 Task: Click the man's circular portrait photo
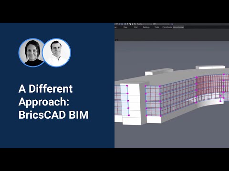click(57, 53)
